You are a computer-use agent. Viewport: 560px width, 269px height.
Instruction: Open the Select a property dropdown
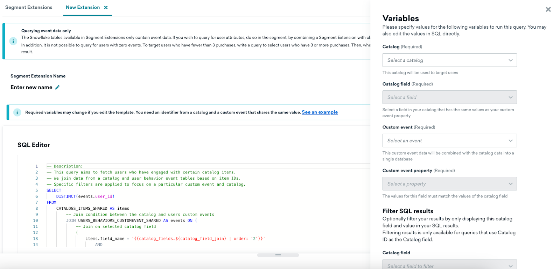click(x=449, y=184)
